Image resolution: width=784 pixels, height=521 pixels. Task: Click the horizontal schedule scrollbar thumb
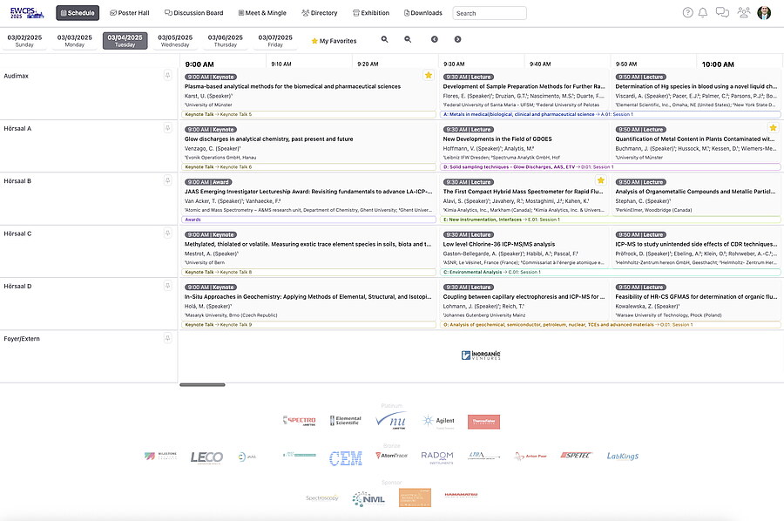click(202, 384)
